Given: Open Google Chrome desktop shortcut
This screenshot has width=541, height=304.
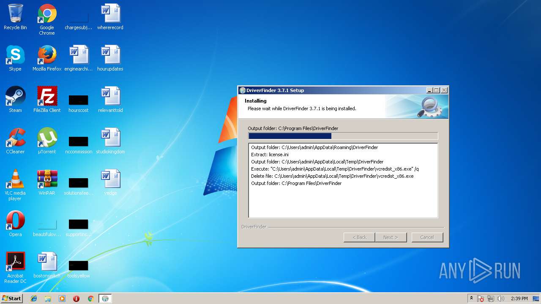Looking at the screenshot, I should (47, 19).
